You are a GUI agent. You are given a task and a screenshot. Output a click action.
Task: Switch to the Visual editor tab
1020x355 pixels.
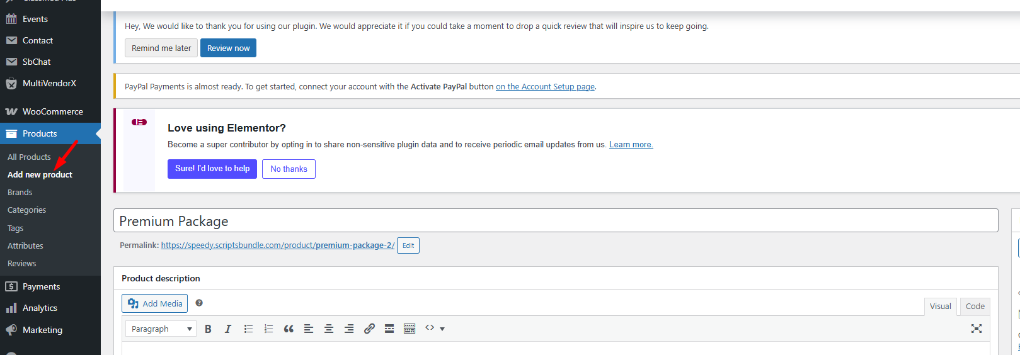pyautogui.click(x=940, y=306)
